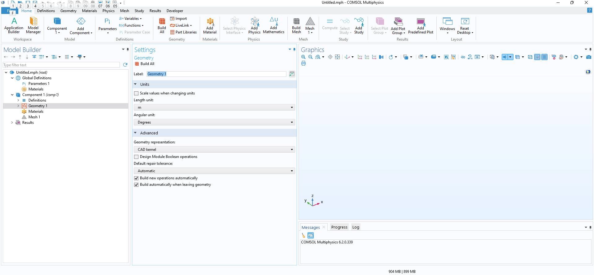Click Build All in Settings panel
Viewport: 594px width, 275px height.
tap(144, 64)
